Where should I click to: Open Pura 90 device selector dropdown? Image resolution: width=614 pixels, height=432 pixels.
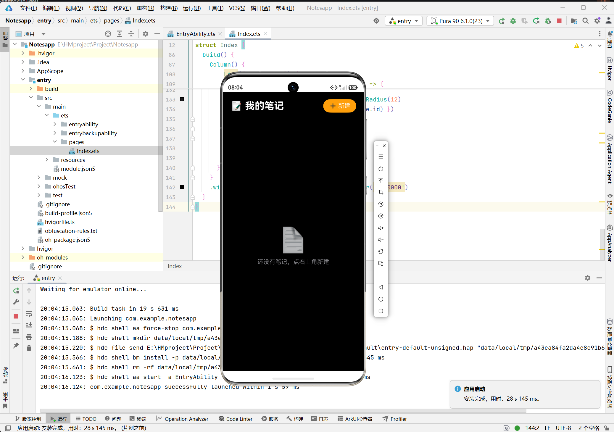[460, 21]
